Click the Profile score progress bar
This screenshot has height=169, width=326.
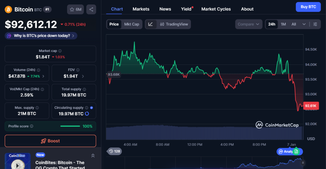tap(70, 126)
